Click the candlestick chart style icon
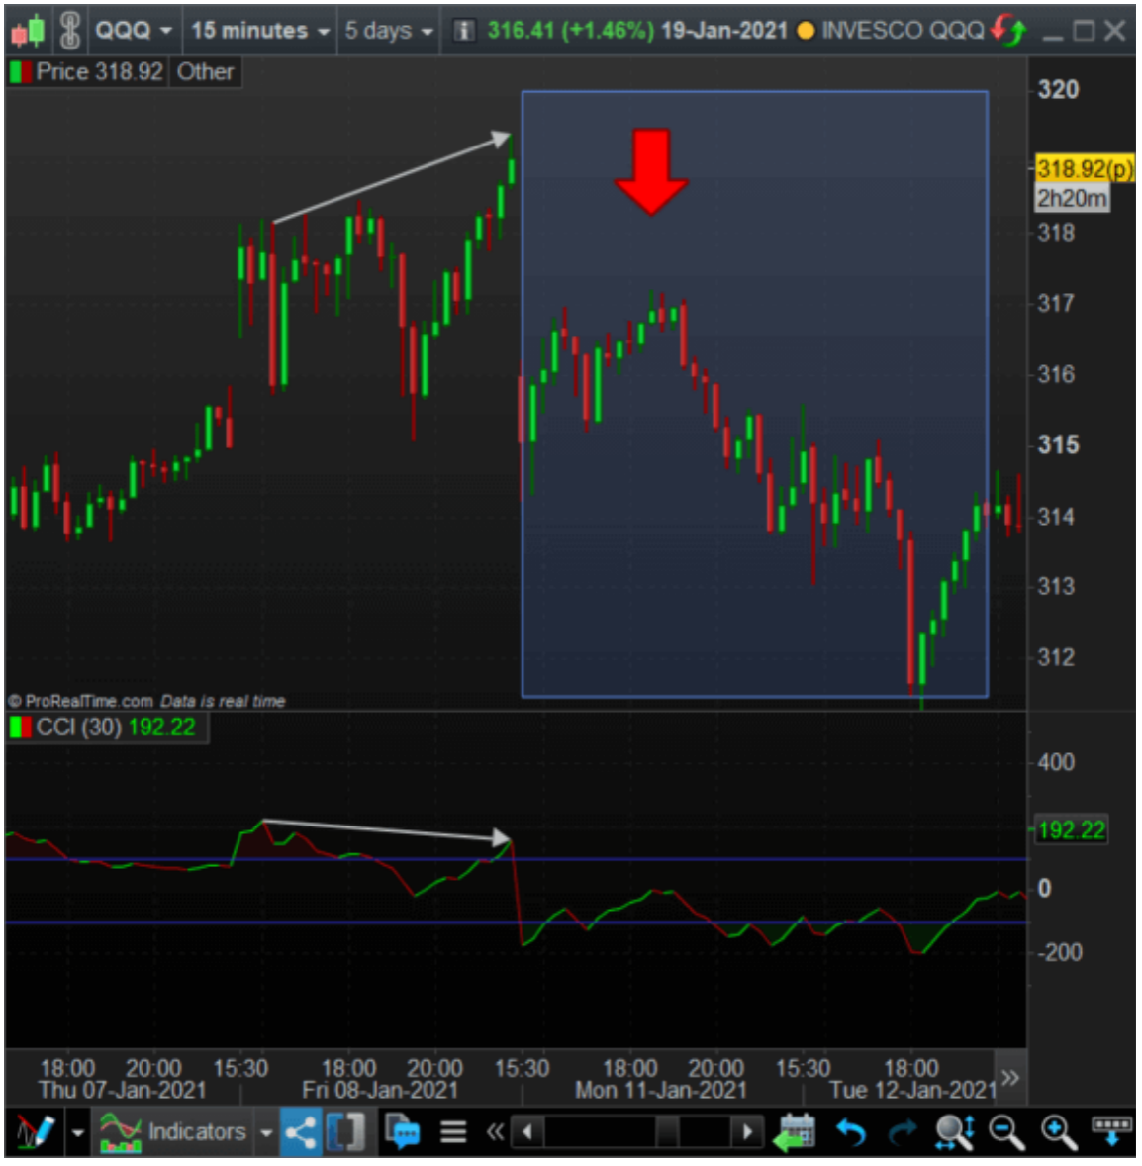Viewport: 1142px width, 1166px height. [28, 31]
